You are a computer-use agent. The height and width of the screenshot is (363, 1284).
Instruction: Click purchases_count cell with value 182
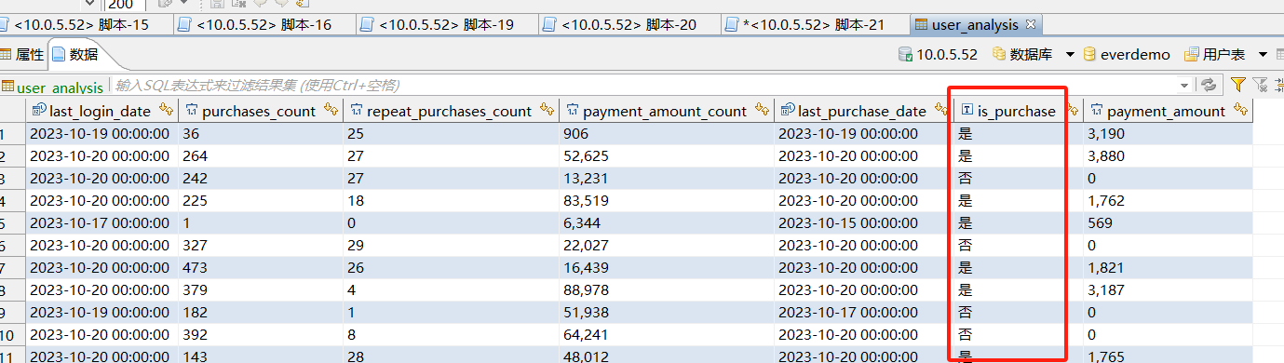tap(260, 313)
